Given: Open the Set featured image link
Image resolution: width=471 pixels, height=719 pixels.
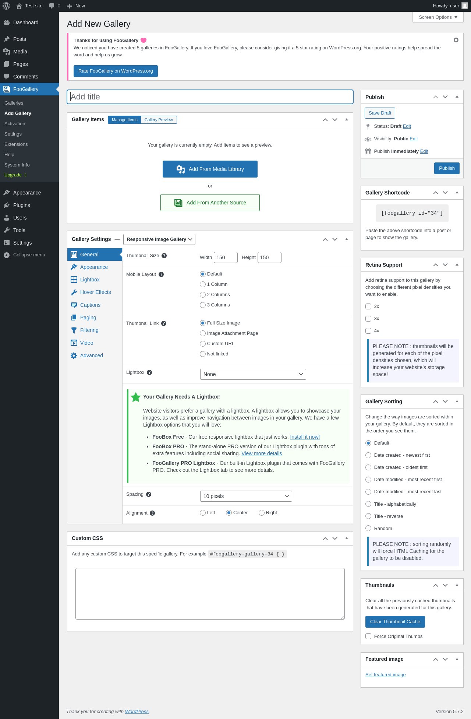Looking at the screenshot, I should click(386, 675).
